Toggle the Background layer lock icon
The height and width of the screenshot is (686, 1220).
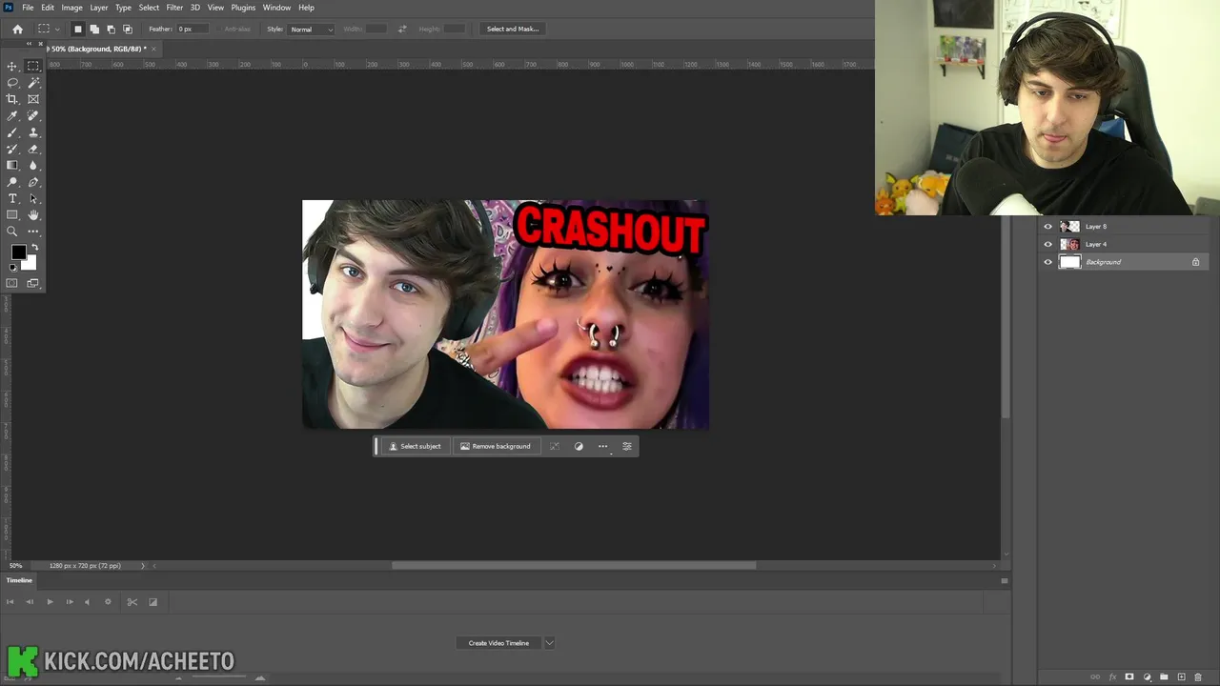click(x=1195, y=262)
